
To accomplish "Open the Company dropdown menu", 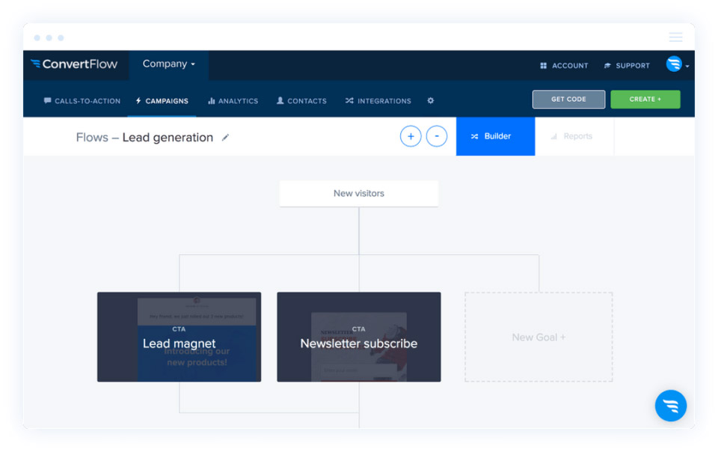I will (x=168, y=64).
